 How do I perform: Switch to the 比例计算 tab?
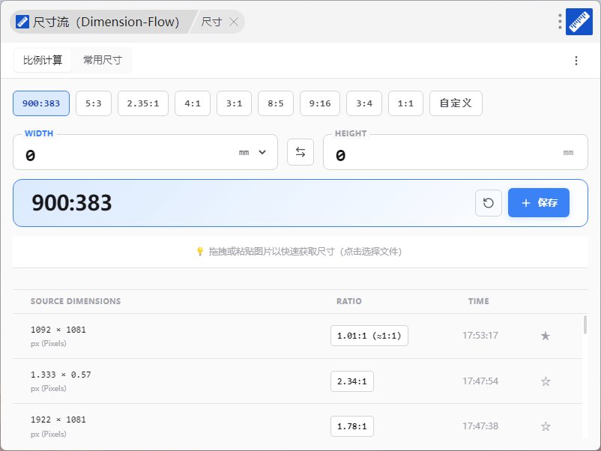click(43, 60)
